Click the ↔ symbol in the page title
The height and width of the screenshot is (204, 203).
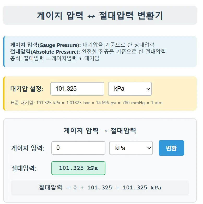click(x=91, y=16)
